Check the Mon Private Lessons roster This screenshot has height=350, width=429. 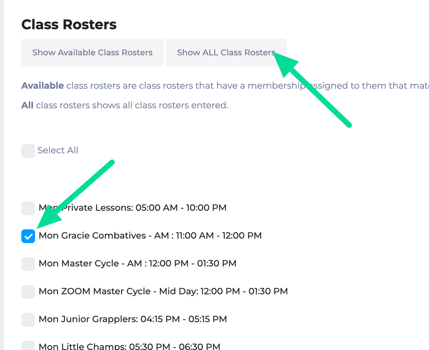tap(28, 208)
